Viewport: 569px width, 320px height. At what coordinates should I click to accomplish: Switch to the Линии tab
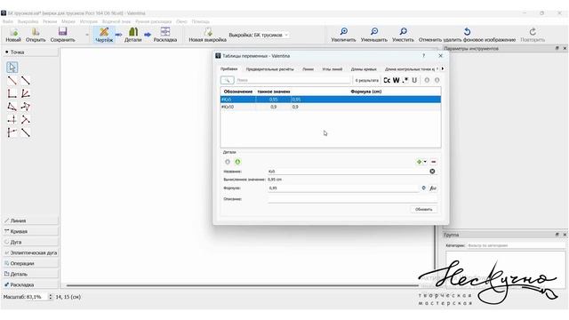click(308, 69)
